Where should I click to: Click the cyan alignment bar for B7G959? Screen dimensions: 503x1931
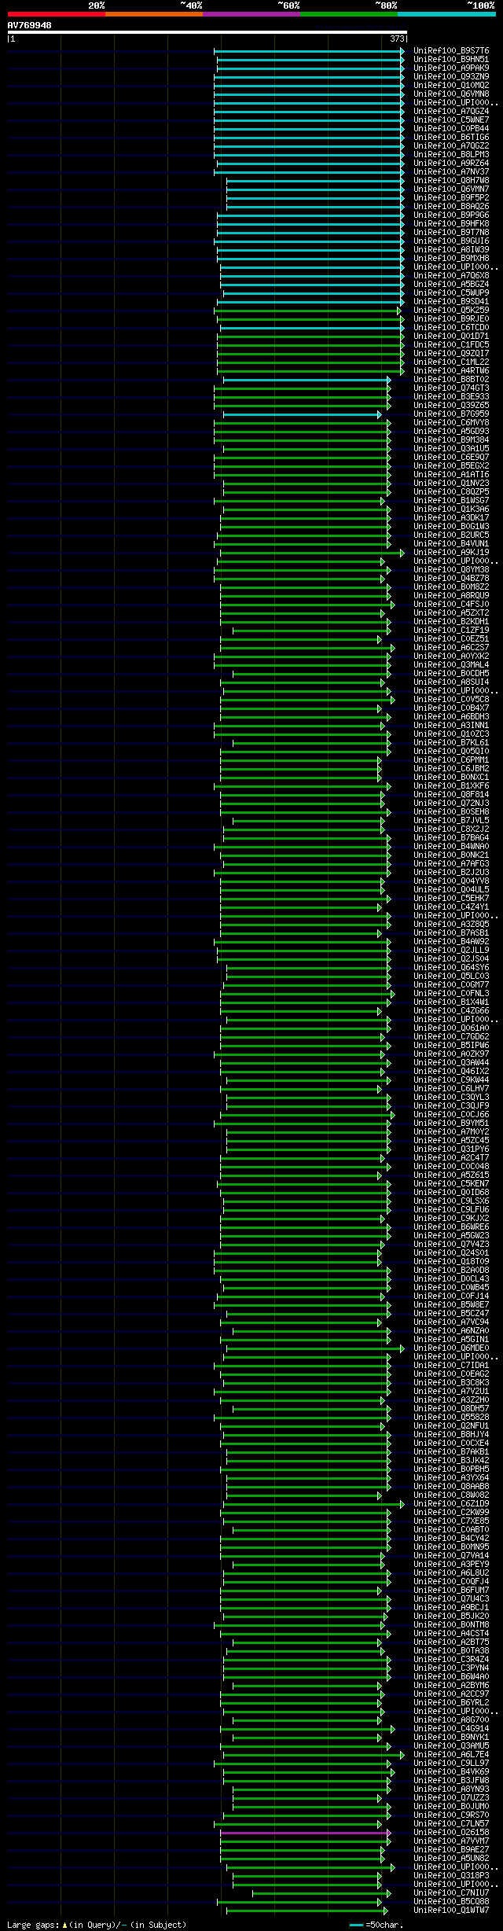point(302,414)
